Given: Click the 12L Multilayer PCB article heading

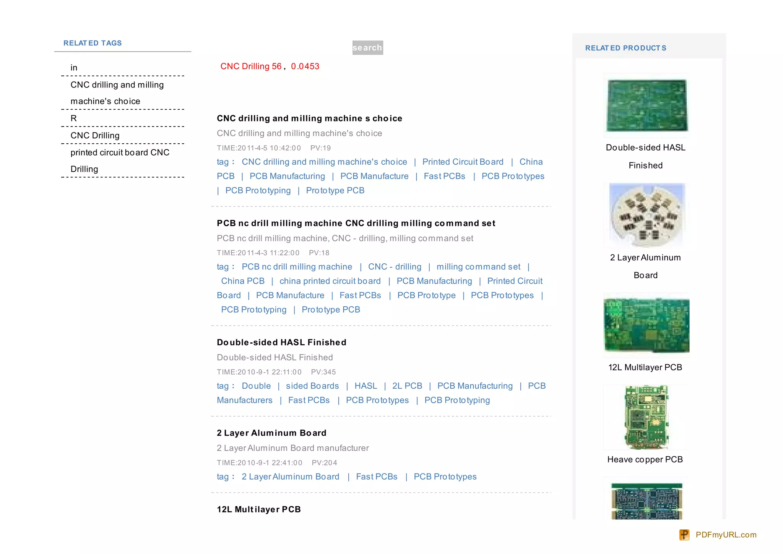Looking at the screenshot, I should [x=259, y=509].
